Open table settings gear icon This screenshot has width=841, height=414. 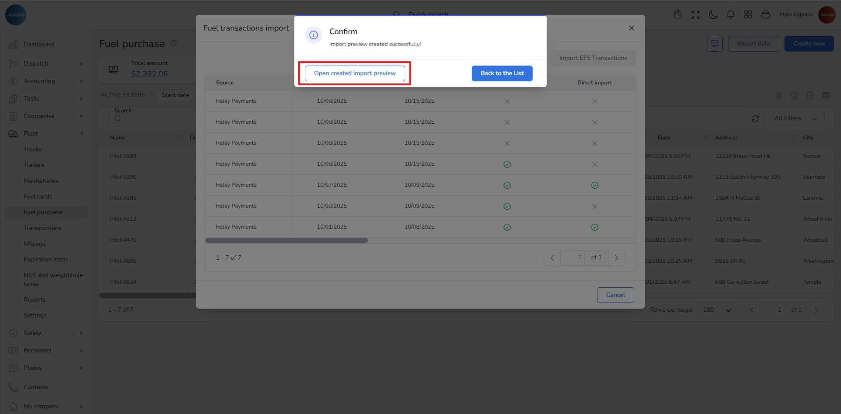(x=778, y=95)
